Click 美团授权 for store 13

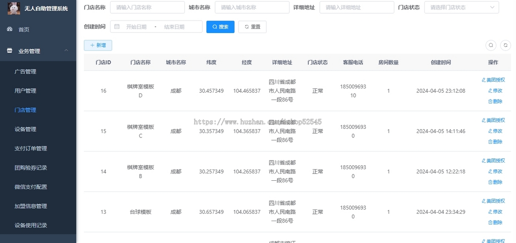coord(493,201)
